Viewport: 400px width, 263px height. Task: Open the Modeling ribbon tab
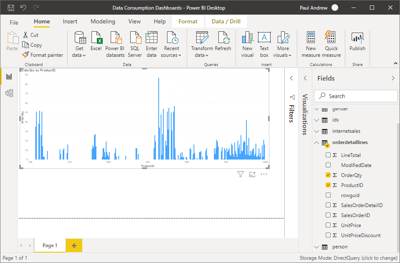pyautogui.click(x=103, y=22)
